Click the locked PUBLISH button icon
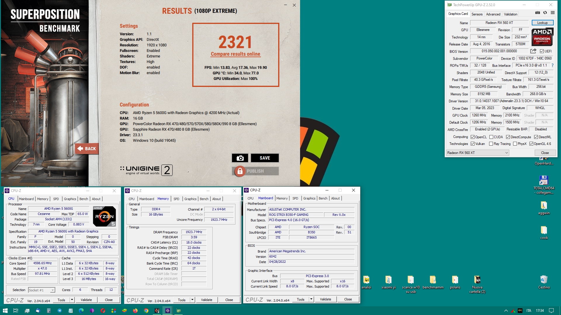The image size is (561, 315). (240, 171)
